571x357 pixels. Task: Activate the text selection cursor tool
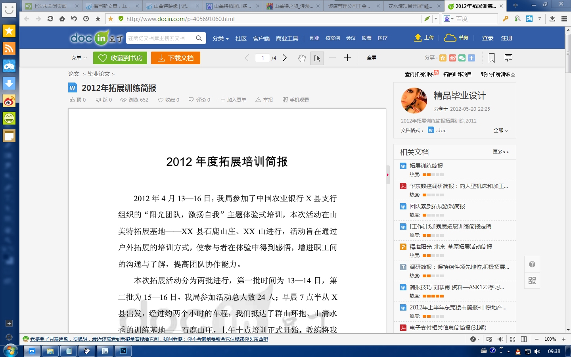point(317,58)
